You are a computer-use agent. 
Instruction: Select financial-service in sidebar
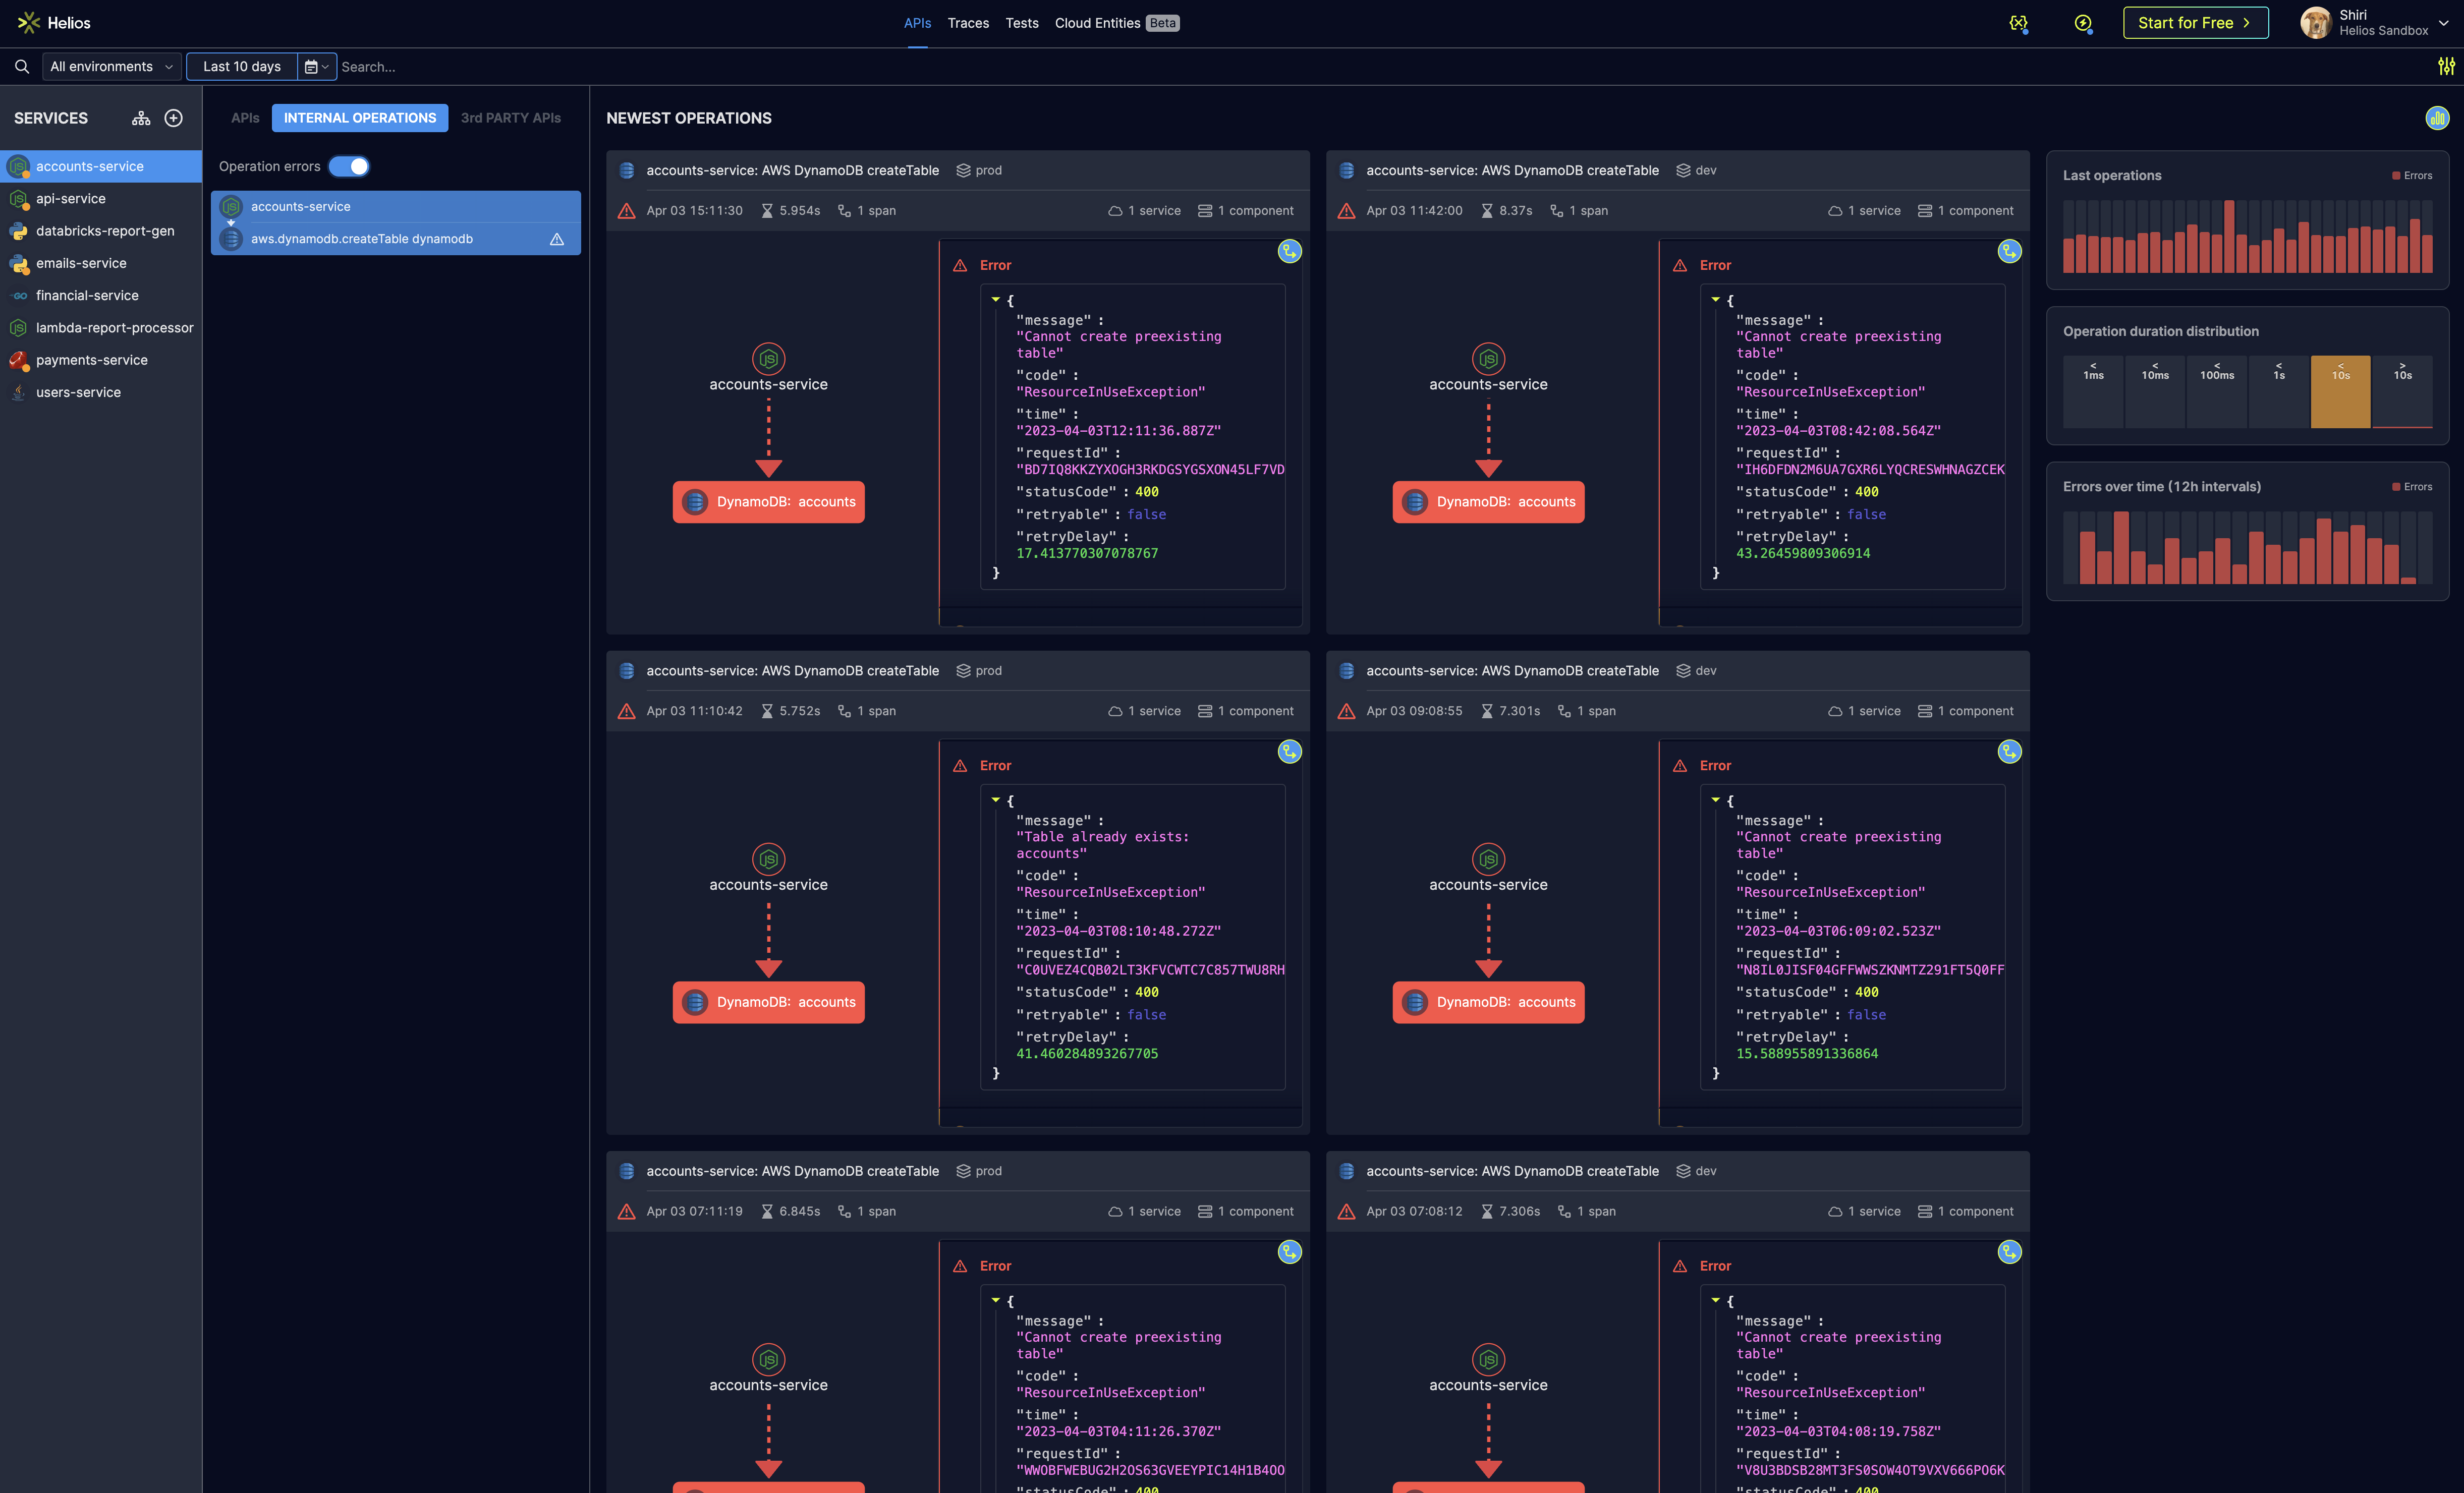[100, 295]
